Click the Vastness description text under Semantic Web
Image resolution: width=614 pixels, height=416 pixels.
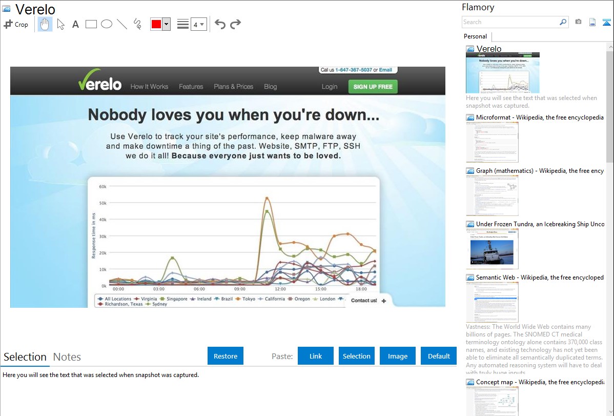pyautogui.click(x=535, y=349)
